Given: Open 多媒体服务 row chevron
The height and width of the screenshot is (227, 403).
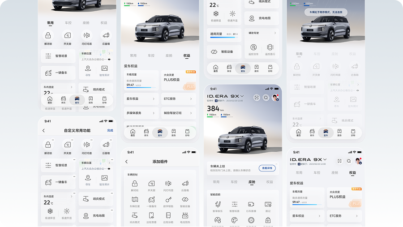Looking at the screenshot, I should tap(154, 113).
